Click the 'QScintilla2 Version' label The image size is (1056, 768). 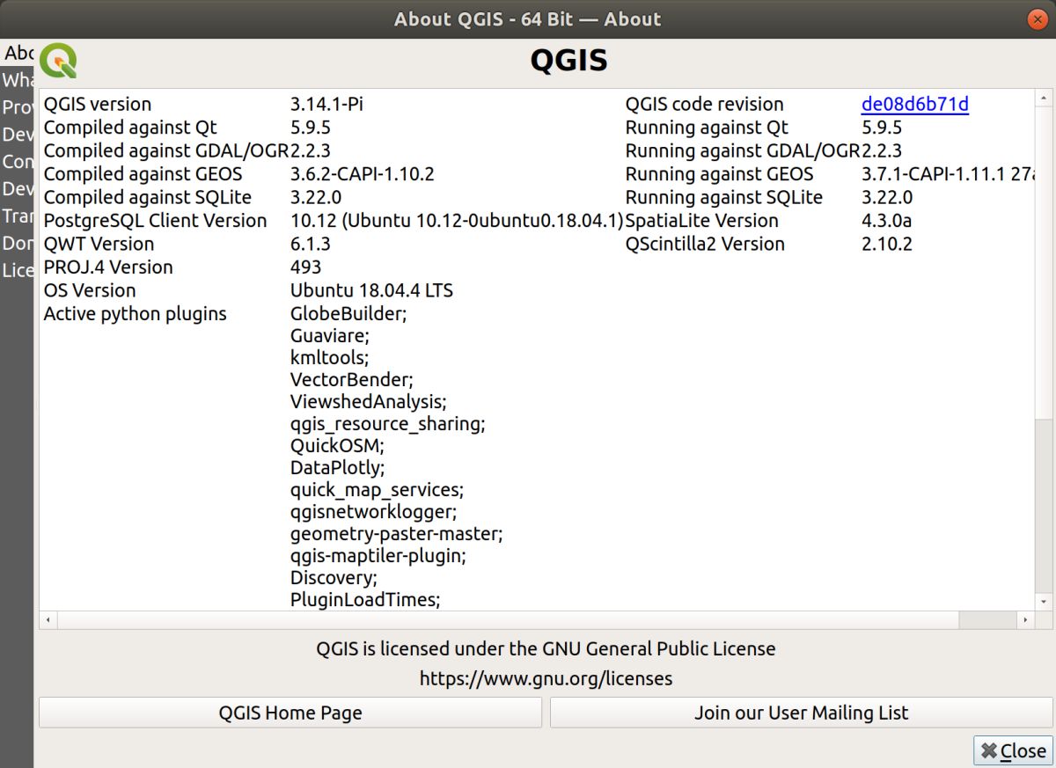tap(705, 244)
